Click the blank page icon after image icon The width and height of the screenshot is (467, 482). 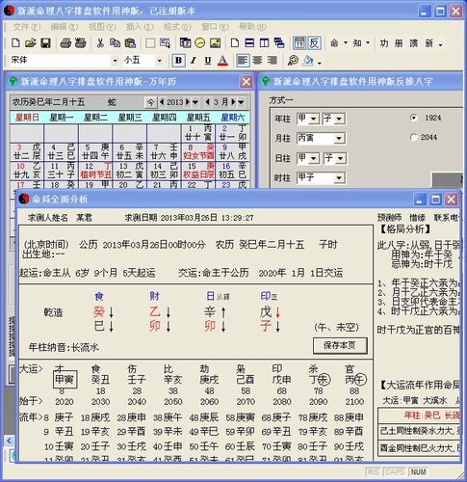coord(235,42)
